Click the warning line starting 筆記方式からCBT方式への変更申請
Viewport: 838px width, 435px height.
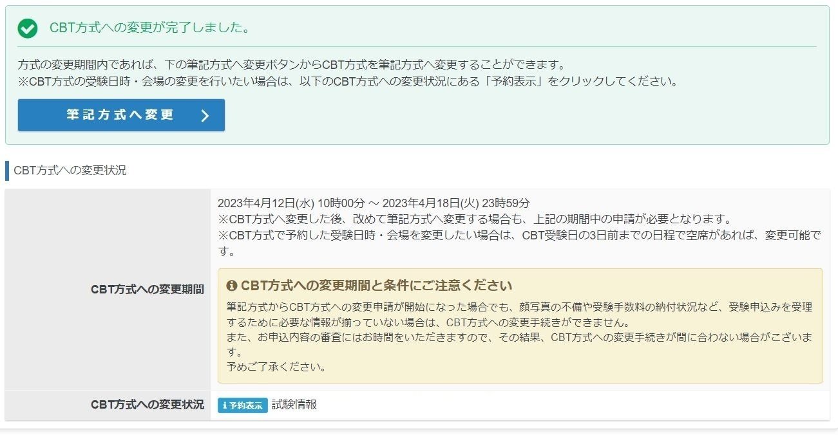pos(520,315)
